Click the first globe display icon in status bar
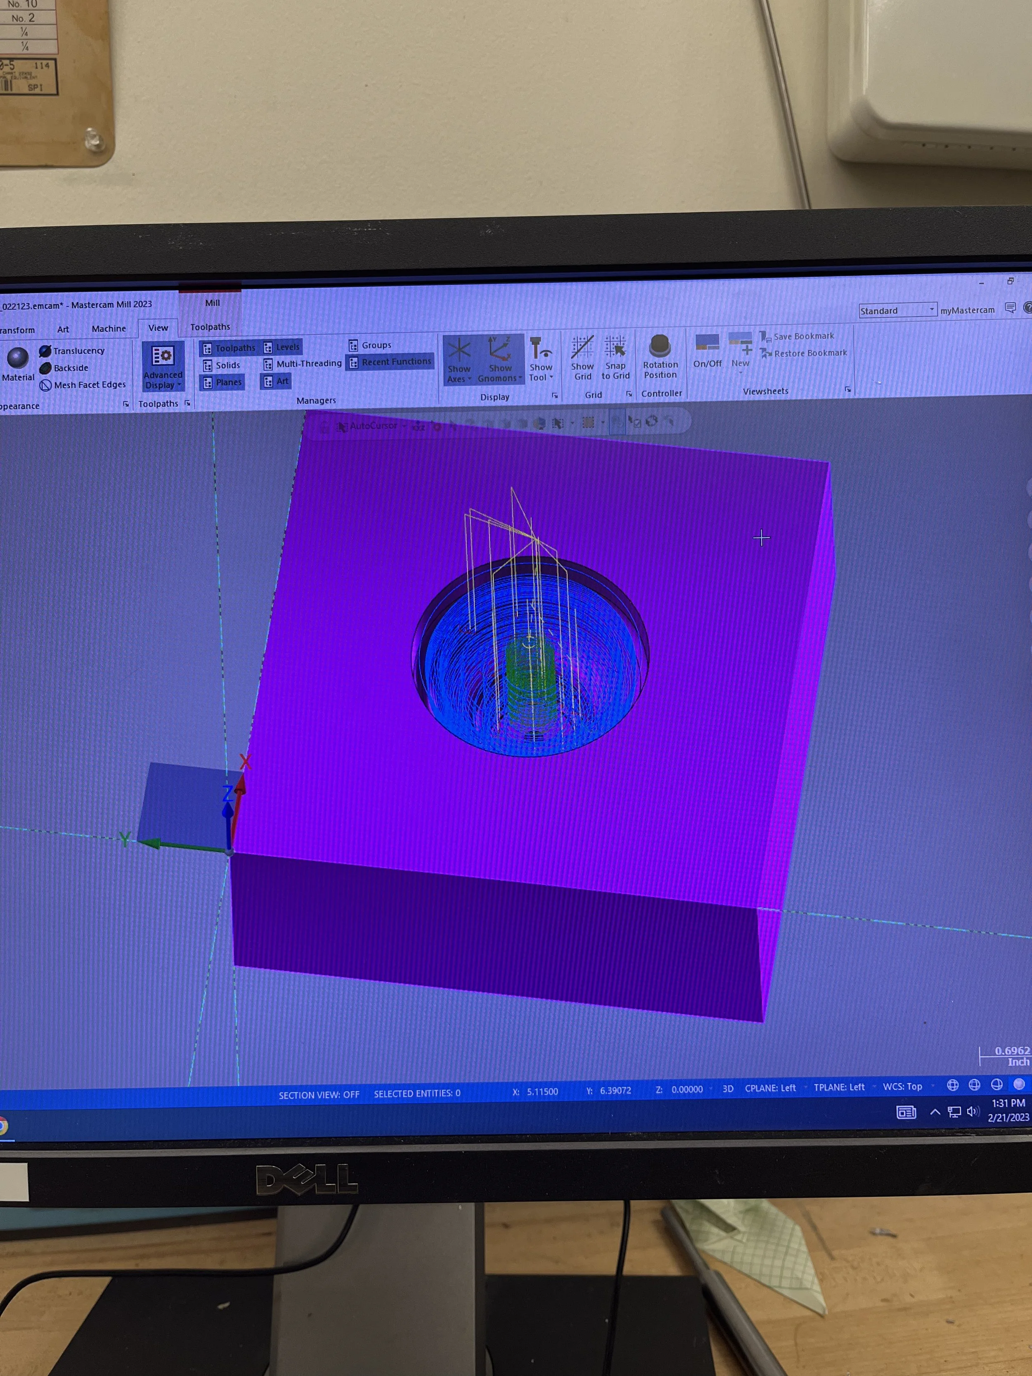The height and width of the screenshot is (1376, 1032). point(952,1085)
